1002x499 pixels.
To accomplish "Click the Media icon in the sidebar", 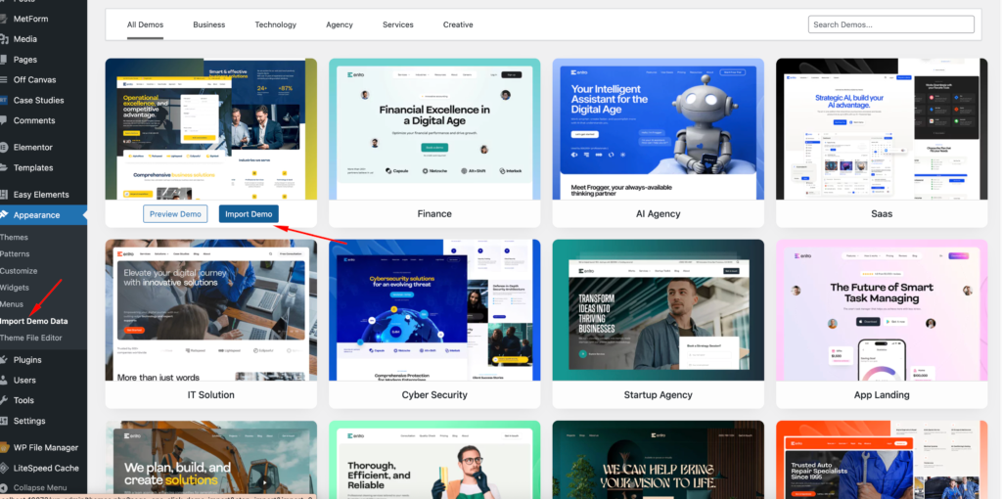I will coord(4,39).
